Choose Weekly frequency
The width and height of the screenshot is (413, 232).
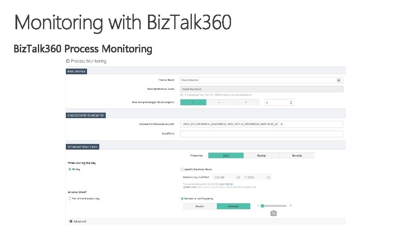click(x=261, y=156)
